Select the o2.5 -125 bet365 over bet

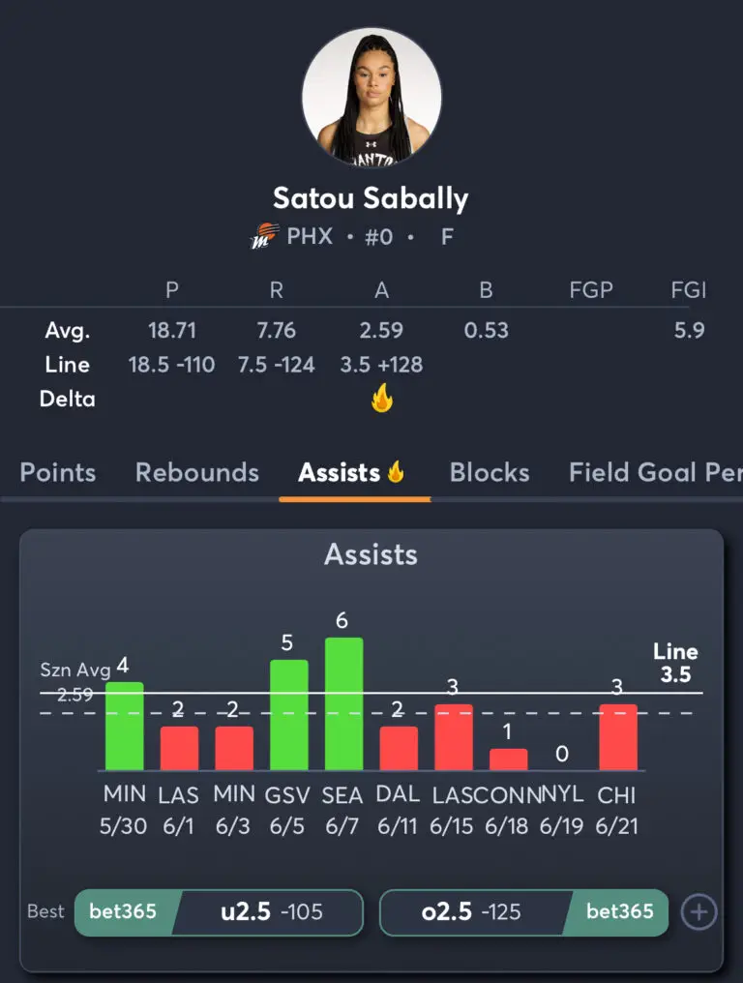pyautogui.click(x=523, y=912)
